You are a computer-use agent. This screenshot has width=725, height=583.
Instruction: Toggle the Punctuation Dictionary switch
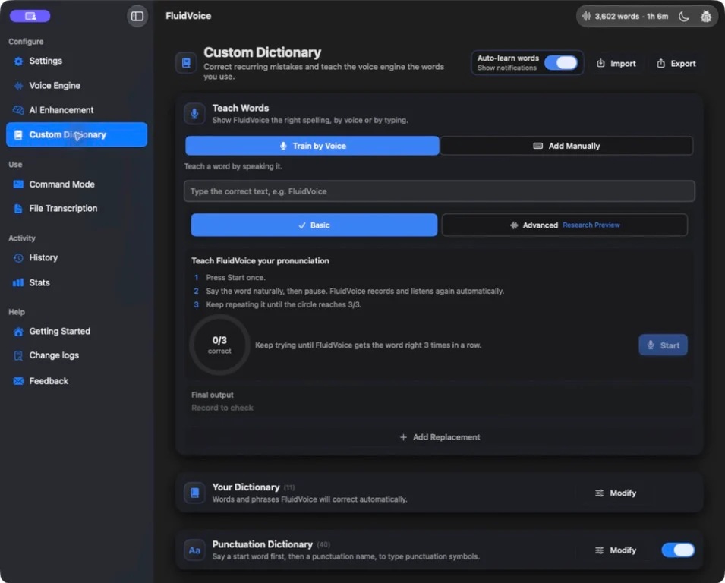[678, 550]
